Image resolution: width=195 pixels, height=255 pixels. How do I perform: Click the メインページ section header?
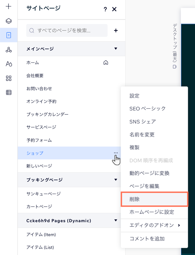pyautogui.click(x=71, y=49)
